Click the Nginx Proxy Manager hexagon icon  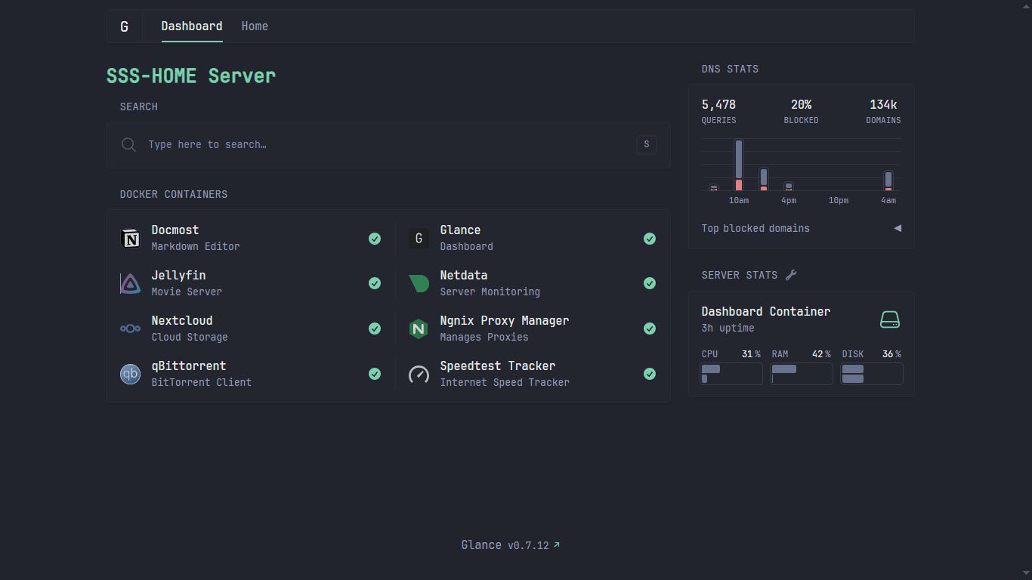coord(419,329)
